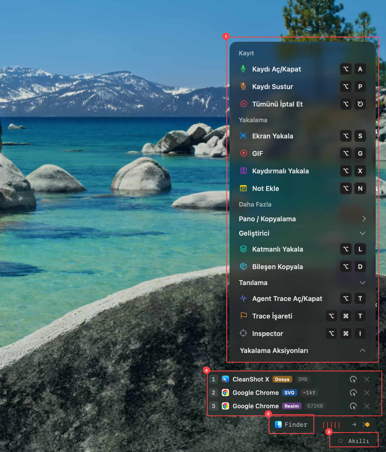
Task: Click the cursor icon in the CleanShot X row
Action: 353,379
